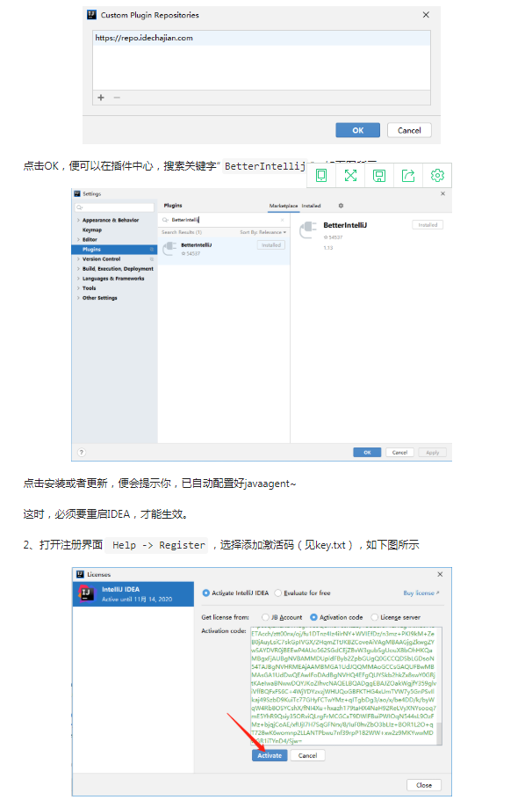This screenshot has width=525, height=800.
Task: Choose JB Account license source
Action: click(x=265, y=617)
